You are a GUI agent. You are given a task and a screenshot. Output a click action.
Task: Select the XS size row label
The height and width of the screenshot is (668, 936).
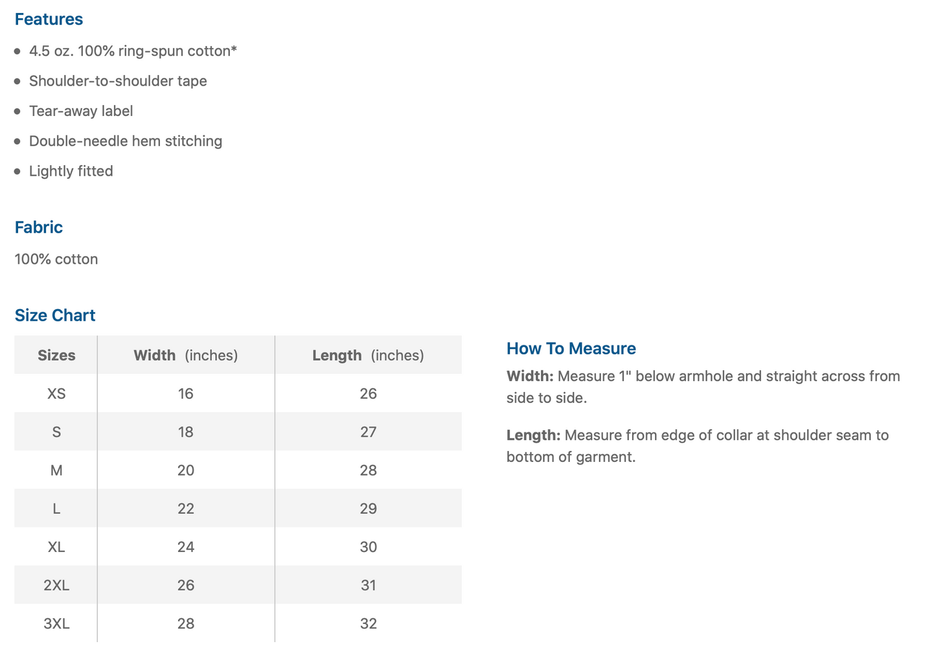click(56, 393)
